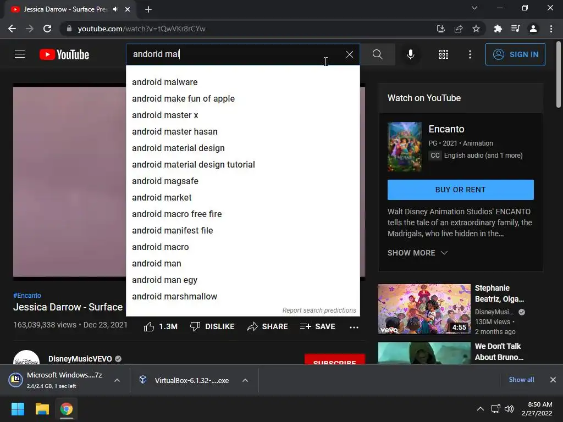Choose suggestion "android master x"
The image size is (563, 422).
242,115
